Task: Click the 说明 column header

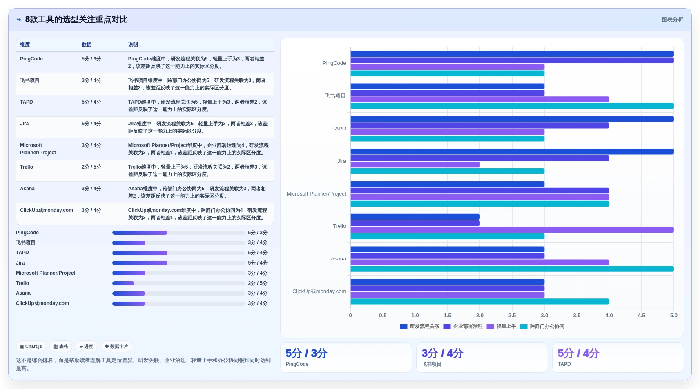Action: pos(133,45)
